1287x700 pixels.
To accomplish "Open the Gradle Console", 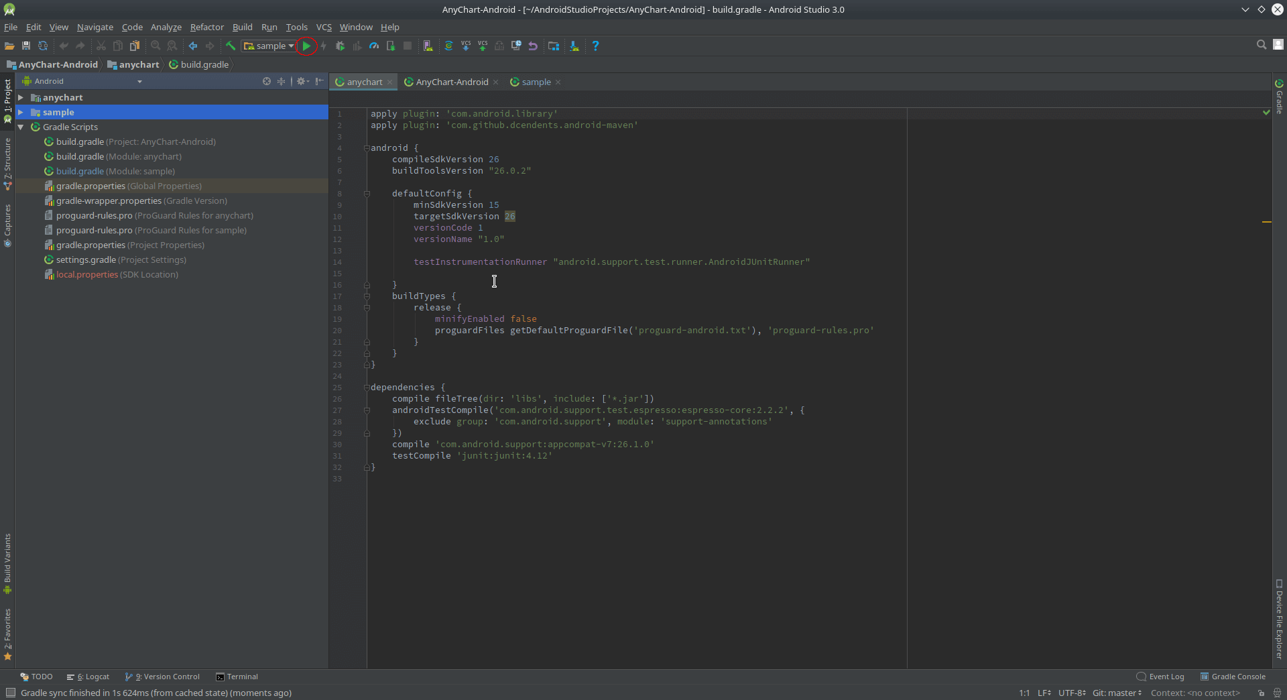I will [1233, 677].
